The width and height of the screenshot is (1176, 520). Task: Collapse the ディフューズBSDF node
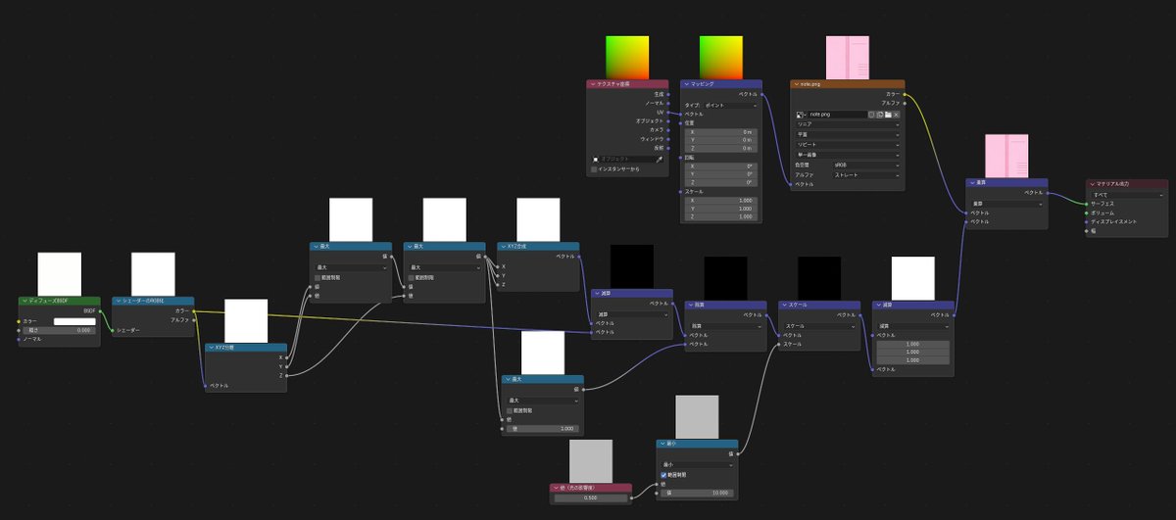24,302
